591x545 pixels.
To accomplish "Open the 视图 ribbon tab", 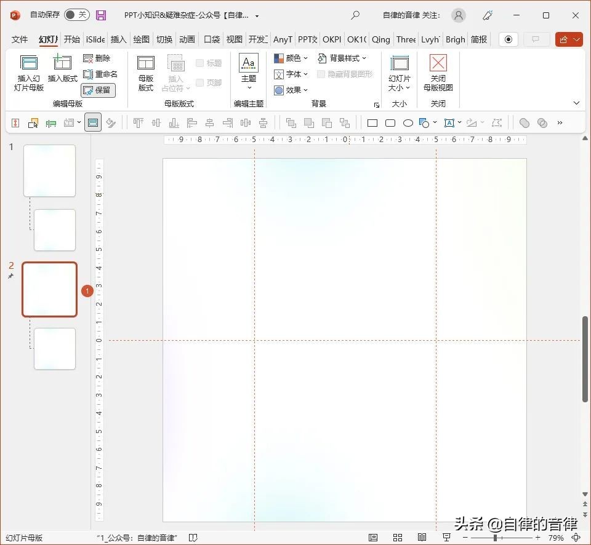I will tap(234, 39).
